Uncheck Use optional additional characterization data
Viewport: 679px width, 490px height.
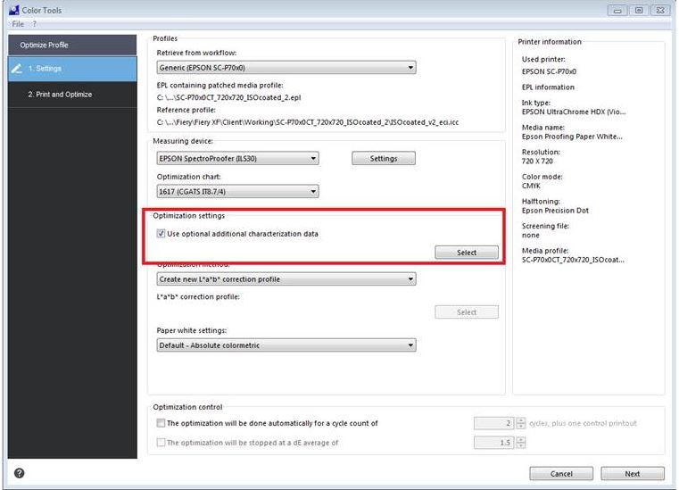pyautogui.click(x=161, y=234)
